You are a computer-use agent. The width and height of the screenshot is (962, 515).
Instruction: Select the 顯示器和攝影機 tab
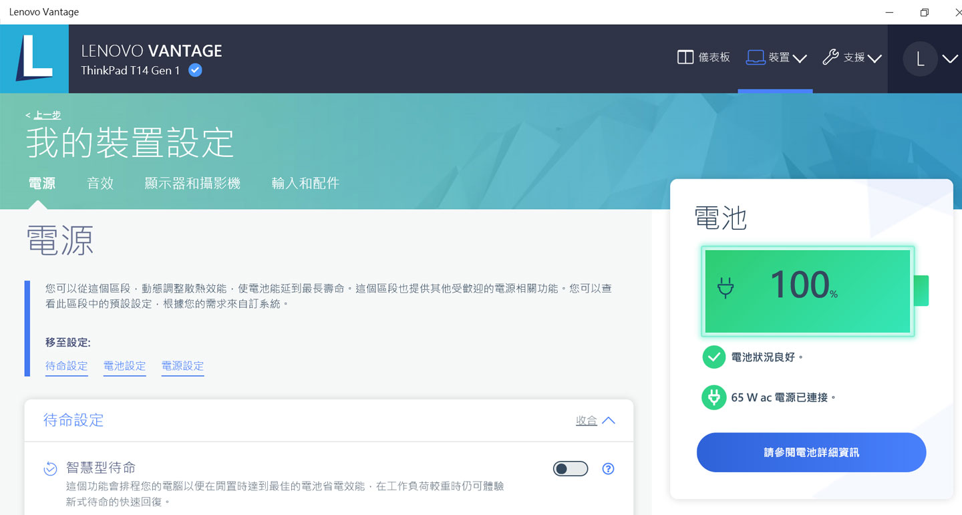pos(192,183)
